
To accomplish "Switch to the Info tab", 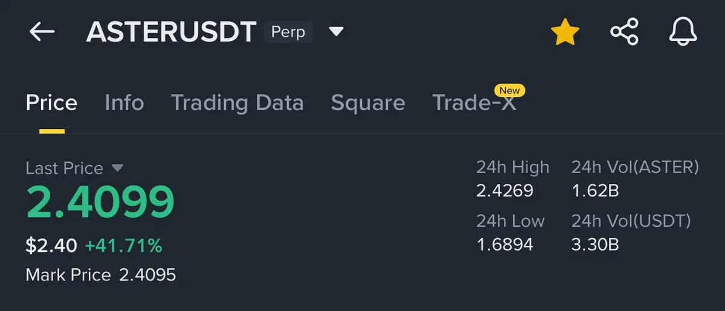I will [124, 102].
